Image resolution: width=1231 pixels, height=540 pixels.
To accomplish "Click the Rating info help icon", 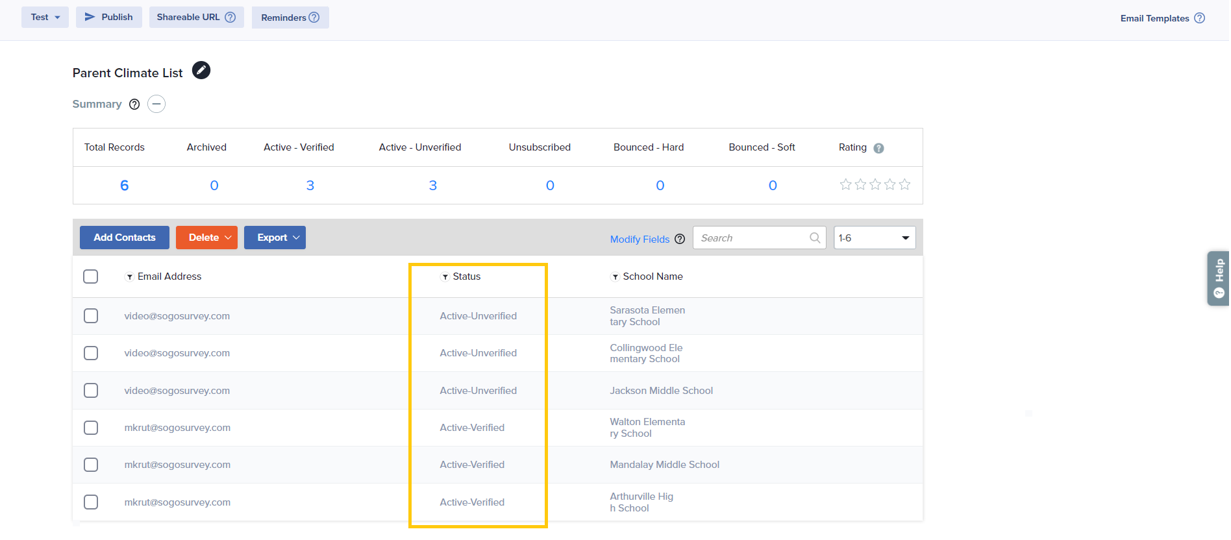I will [878, 148].
